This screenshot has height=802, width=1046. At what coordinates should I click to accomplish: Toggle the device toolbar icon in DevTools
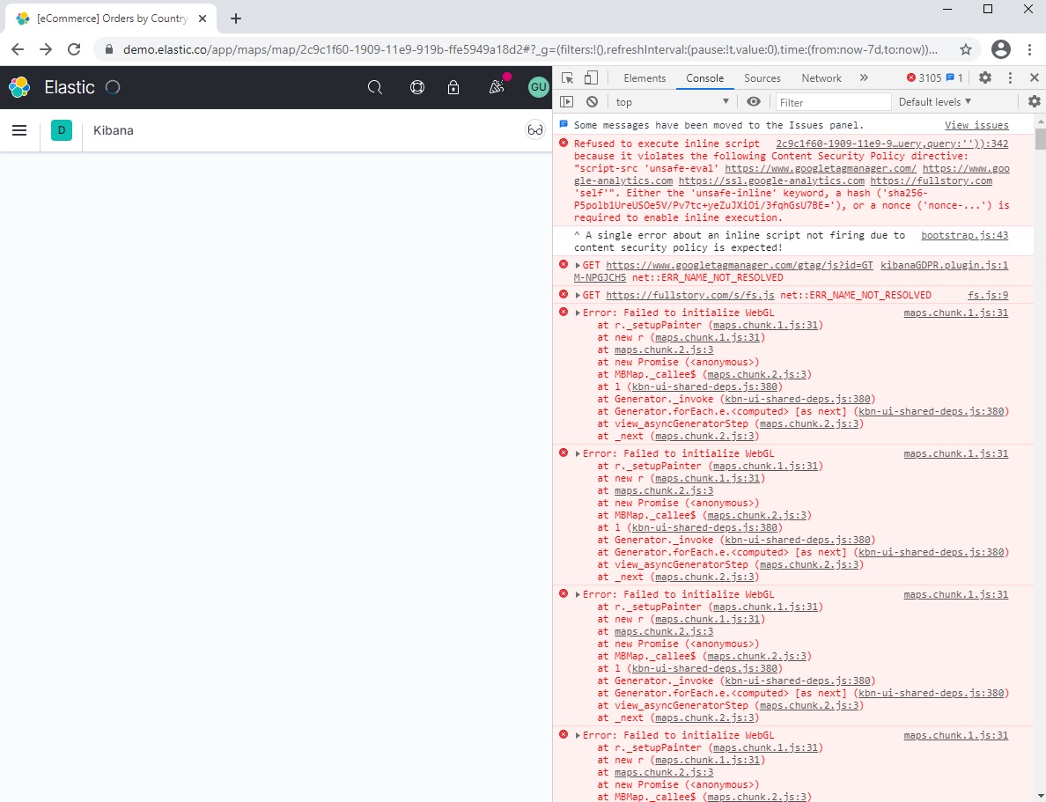591,78
